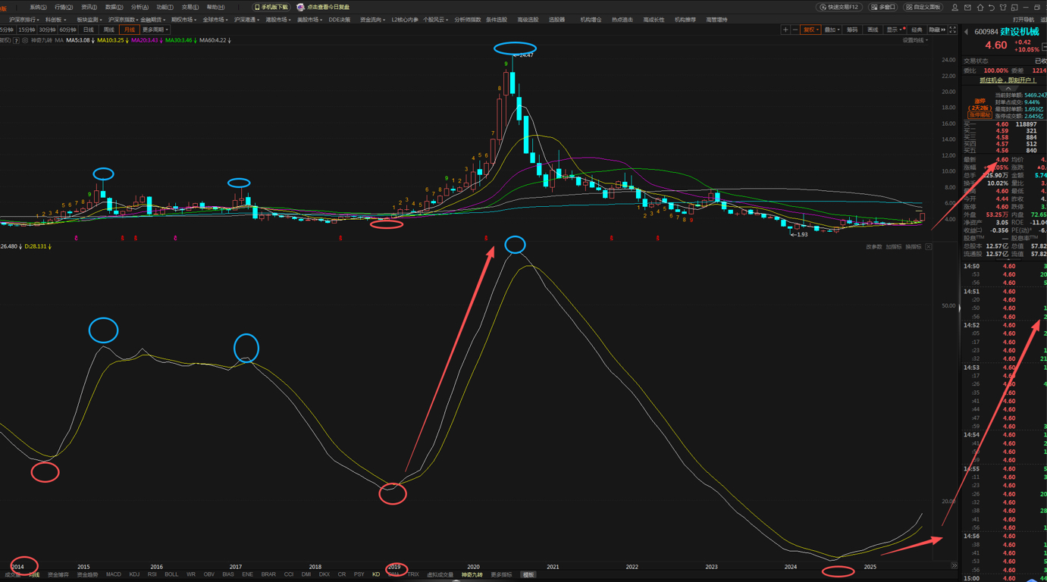Expand 更多周期 periods dropdown
The width and height of the screenshot is (1047, 582).
tap(155, 30)
